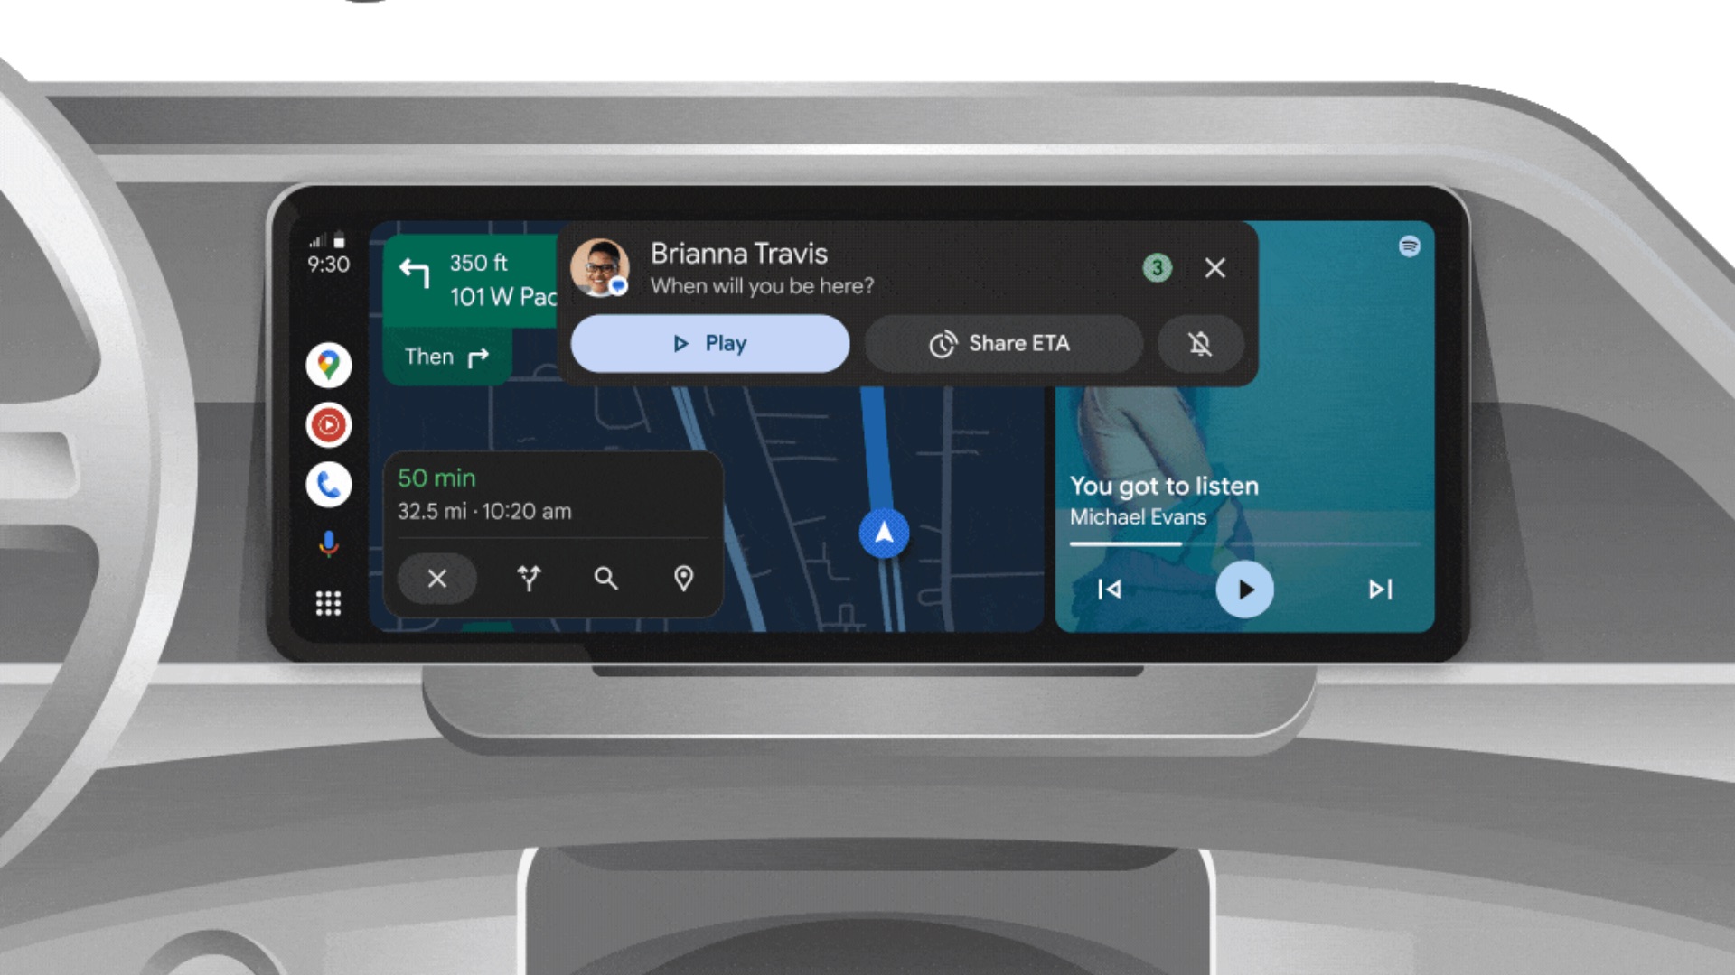Tap Google Assistant microphone icon
The width and height of the screenshot is (1735, 975).
click(x=328, y=545)
